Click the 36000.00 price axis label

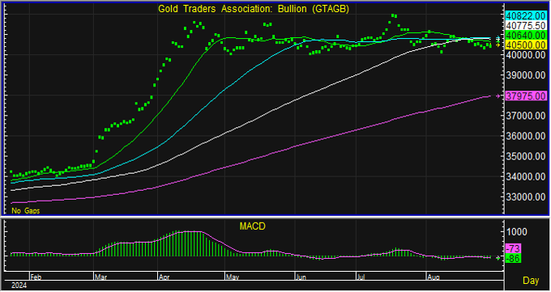pyautogui.click(x=526, y=136)
